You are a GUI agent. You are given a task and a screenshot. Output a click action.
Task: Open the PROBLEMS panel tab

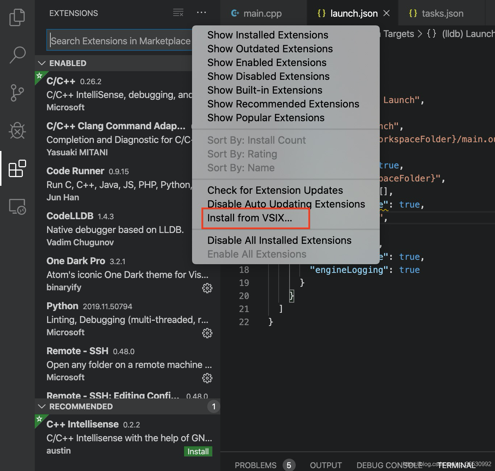pyautogui.click(x=255, y=465)
